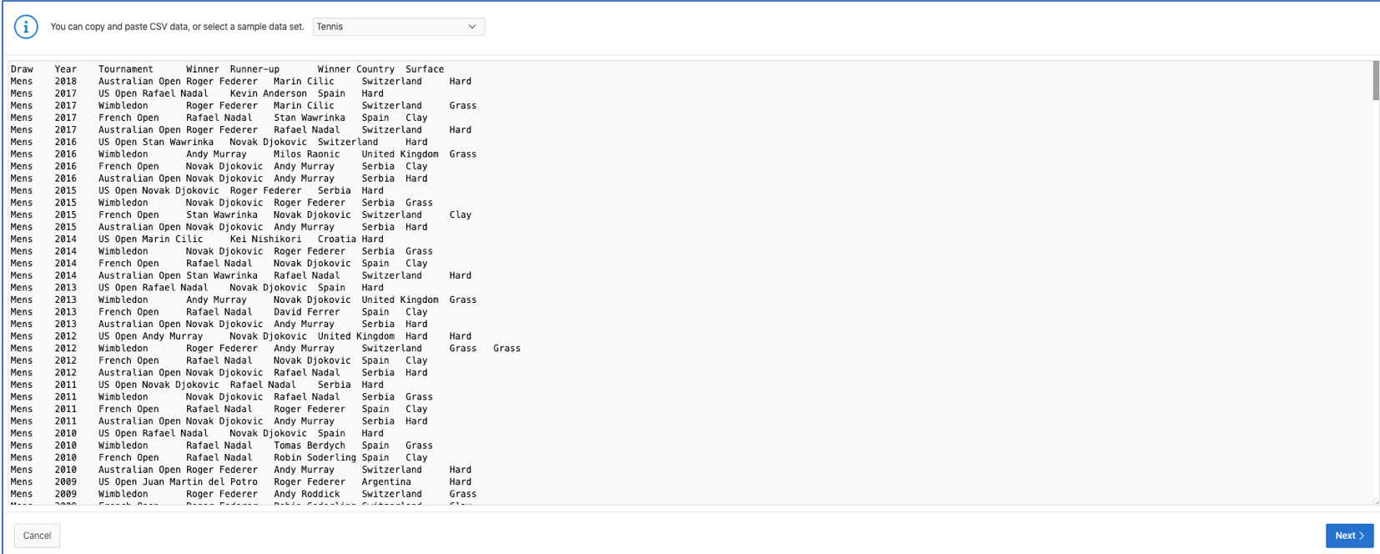The height and width of the screenshot is (554, 1380).
Task: Click 'Switzerland' in the 2010 Australian Open row
Action: tap(392, 470)
